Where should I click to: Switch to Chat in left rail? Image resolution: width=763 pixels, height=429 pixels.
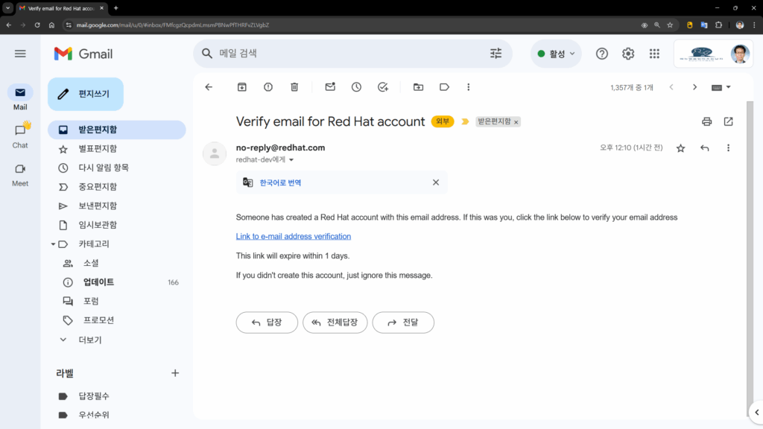click(20, 134)
